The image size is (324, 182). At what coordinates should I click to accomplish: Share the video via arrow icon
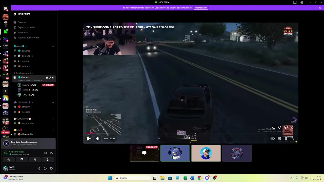point(293,127)
